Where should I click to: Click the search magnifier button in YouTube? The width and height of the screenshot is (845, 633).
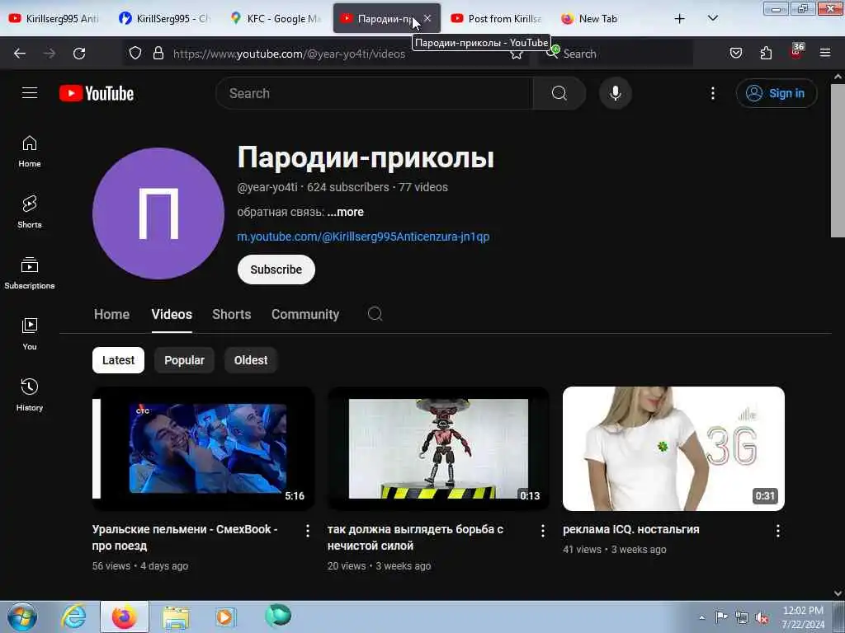pos(559,93)
